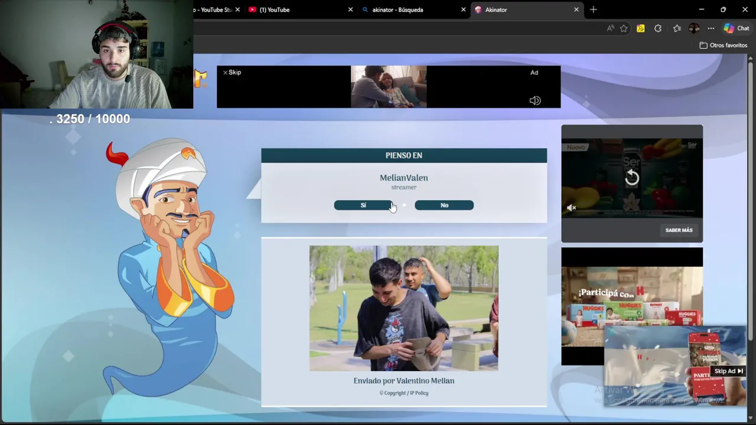Click the Huggies ad video

coord(632,306)
